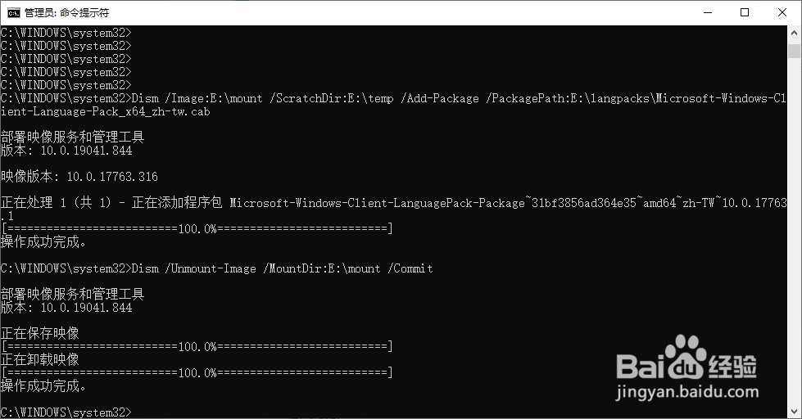Click the zh-tw.cab filename line
This screenshot has height=419, width=802.
point(106,111)
